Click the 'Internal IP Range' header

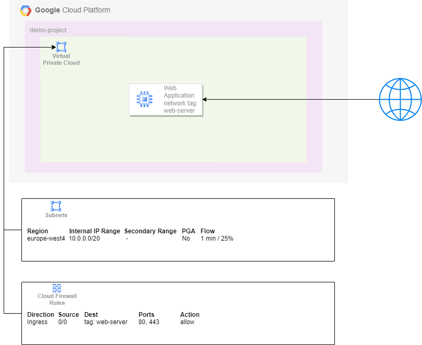point(94,231)
